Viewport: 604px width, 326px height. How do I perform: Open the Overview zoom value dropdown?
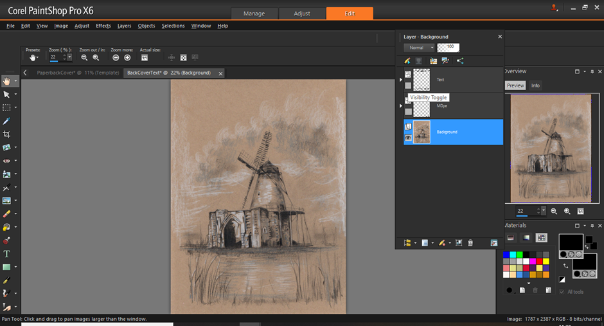544,211
